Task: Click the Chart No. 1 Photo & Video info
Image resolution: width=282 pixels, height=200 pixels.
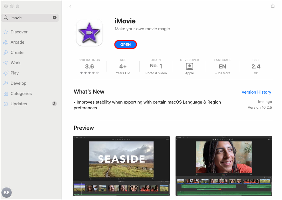Action: tap(156, 66)
